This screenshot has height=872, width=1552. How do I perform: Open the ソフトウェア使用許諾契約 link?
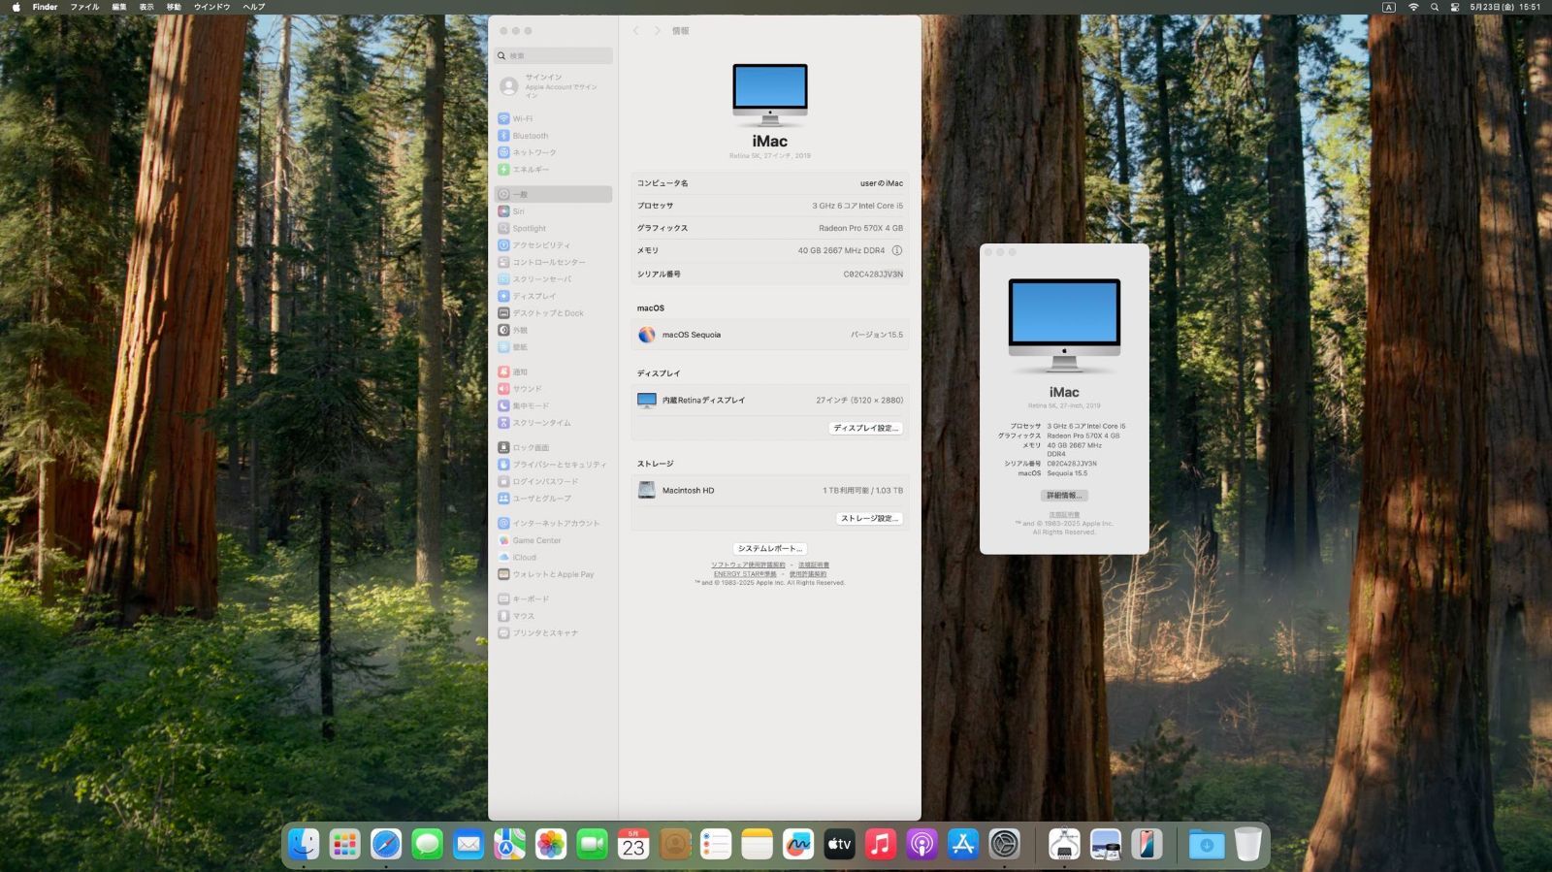748,565
